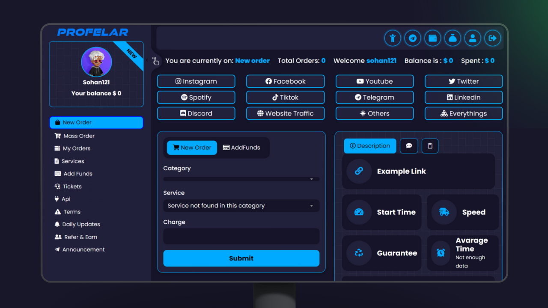Open the Telegram icon in header
The height and width of the screenshot is (308, 548).
pyautogui.click(x=413, y=38)
